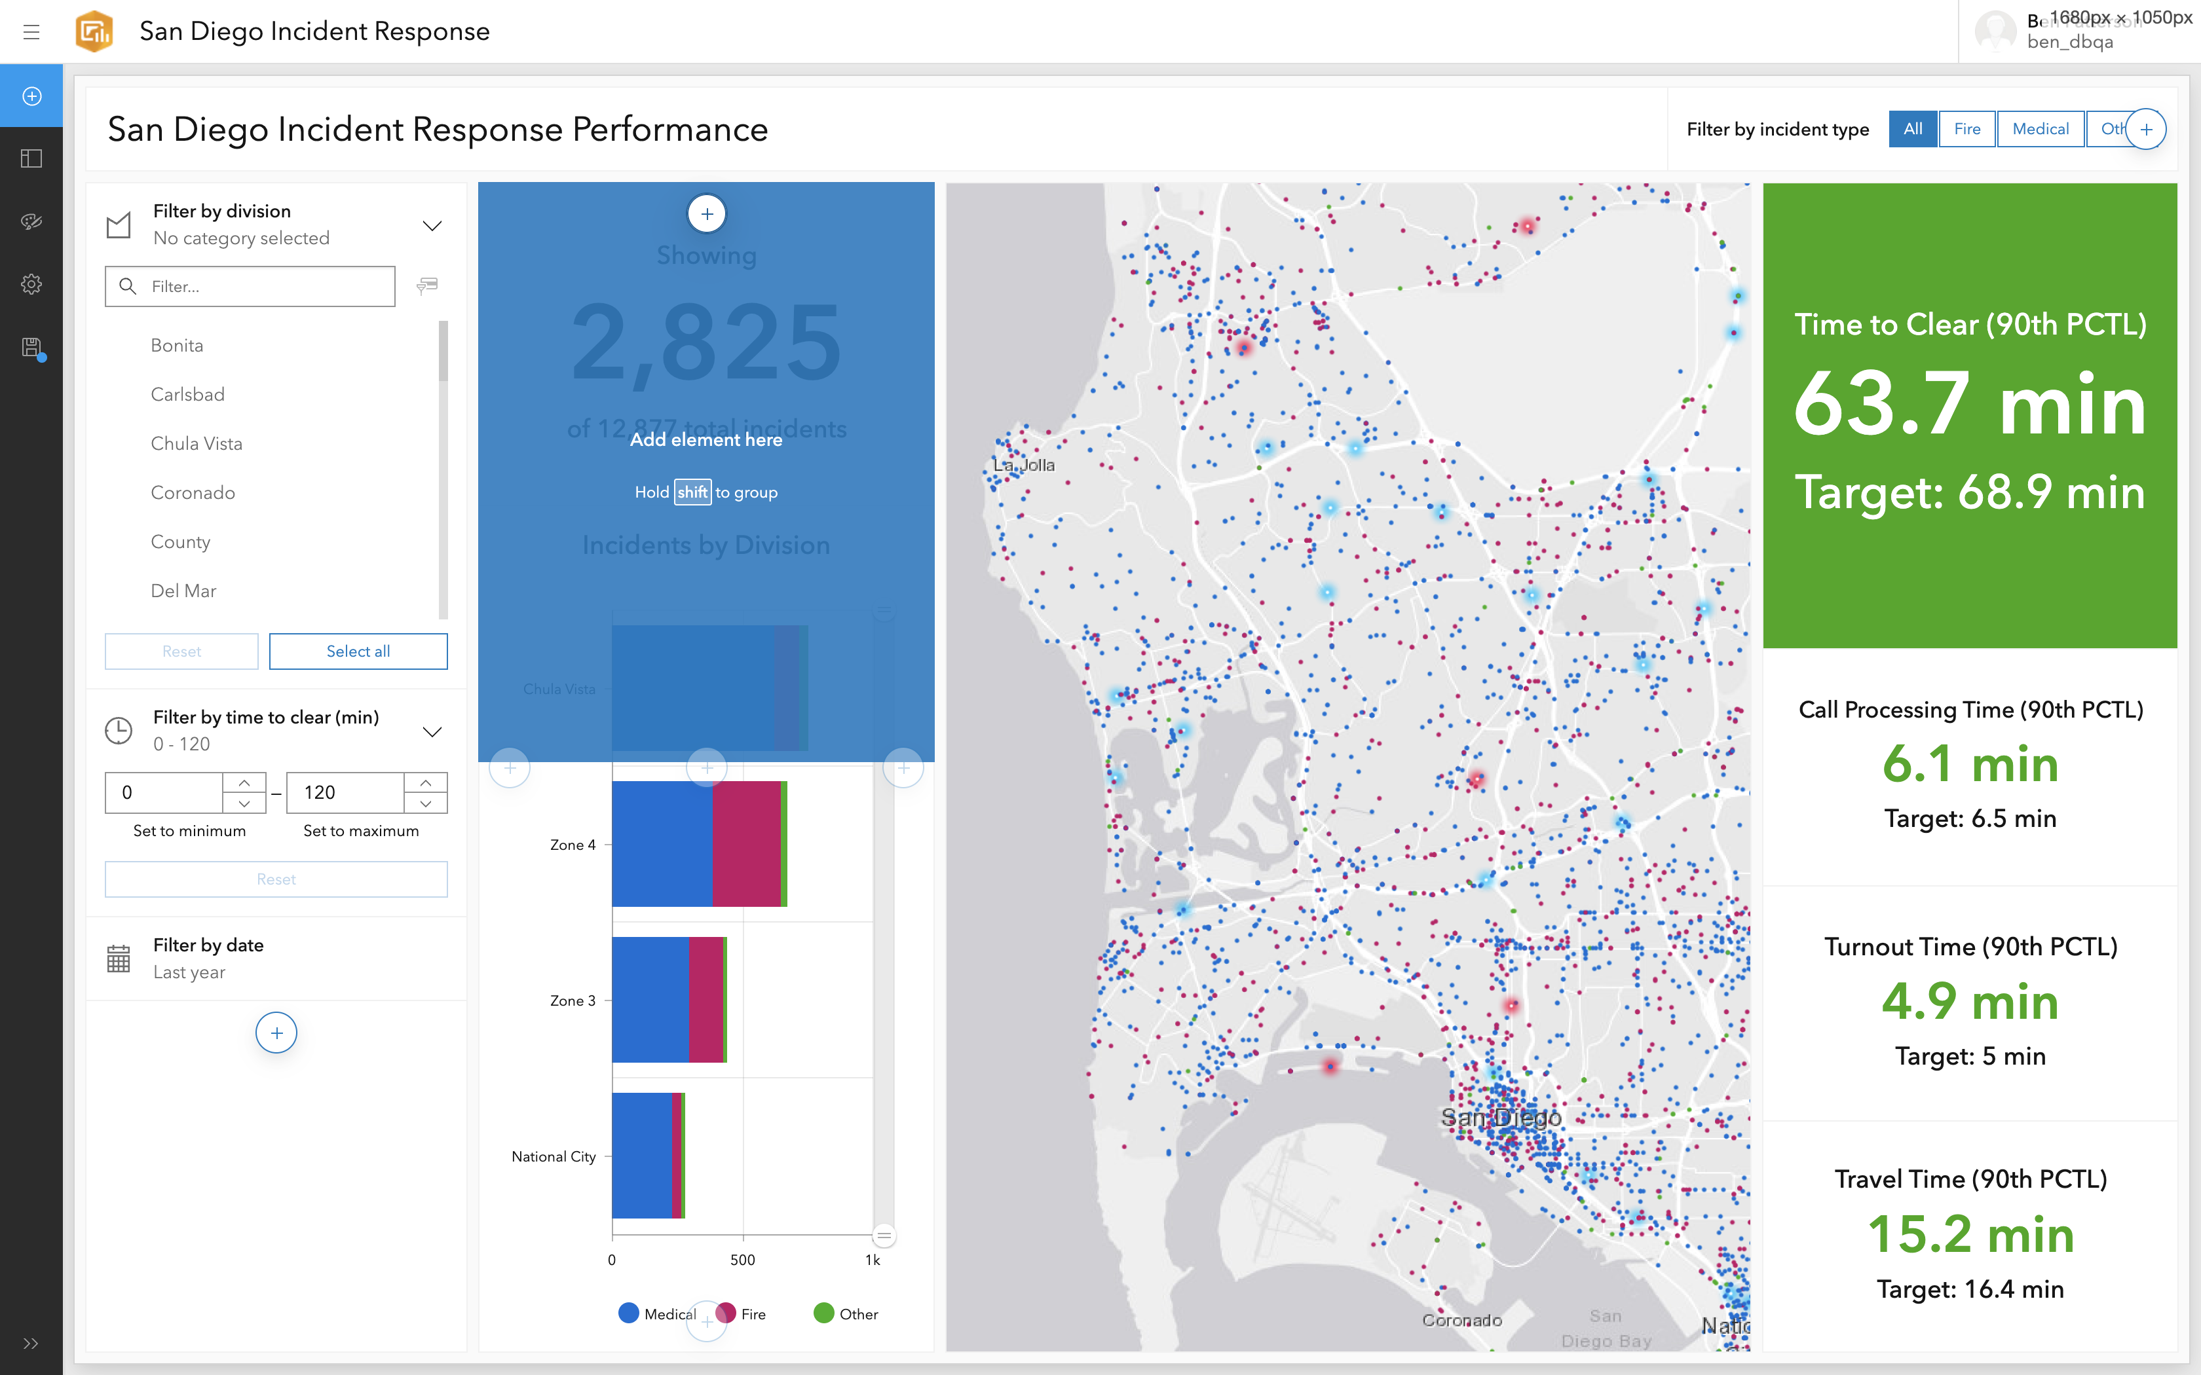
Task: Select Chula Vista division item
Action: [x=197, y=443]
